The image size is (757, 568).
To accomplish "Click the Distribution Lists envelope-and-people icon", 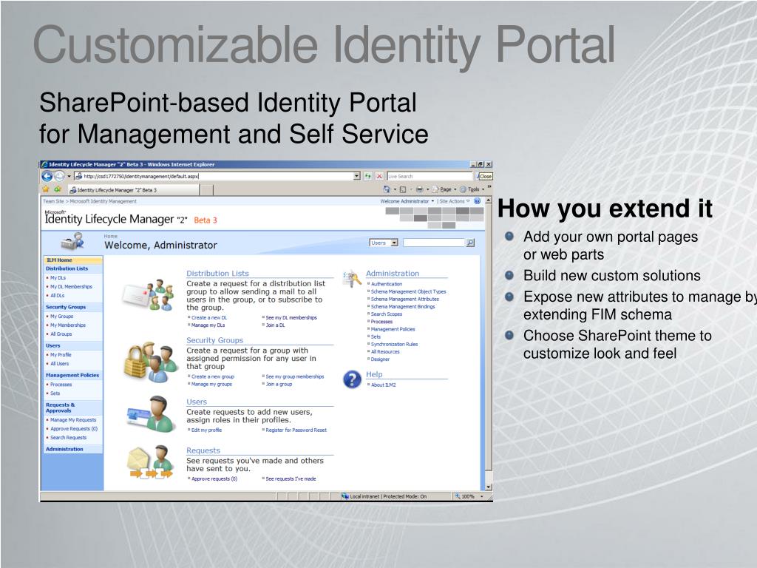I will point(147,295).
